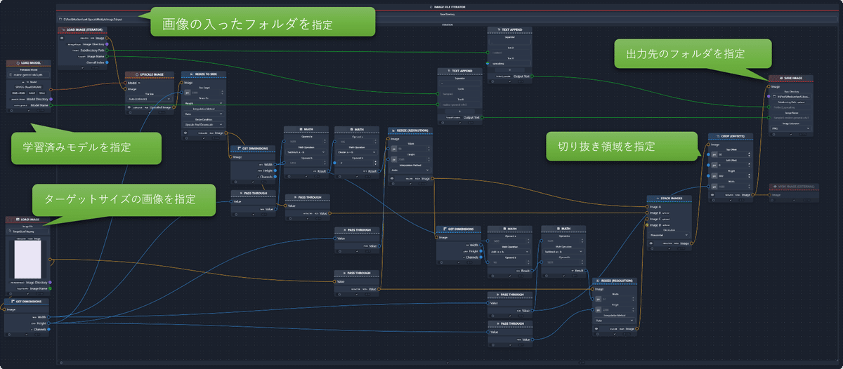The width and height of the screenshot is (843, 369).
Task: Click Image File field in lower Load Image node
Action: 27,231
